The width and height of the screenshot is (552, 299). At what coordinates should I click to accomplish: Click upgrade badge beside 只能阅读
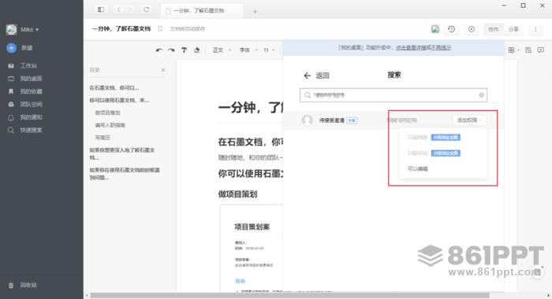(x=446, y=138)
